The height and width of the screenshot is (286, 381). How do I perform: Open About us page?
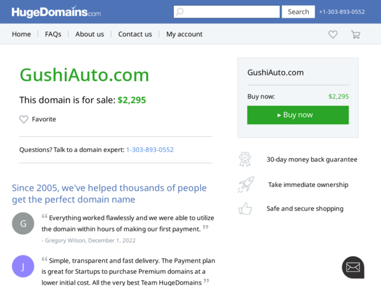pyautogui.click(x=90, y=34)
